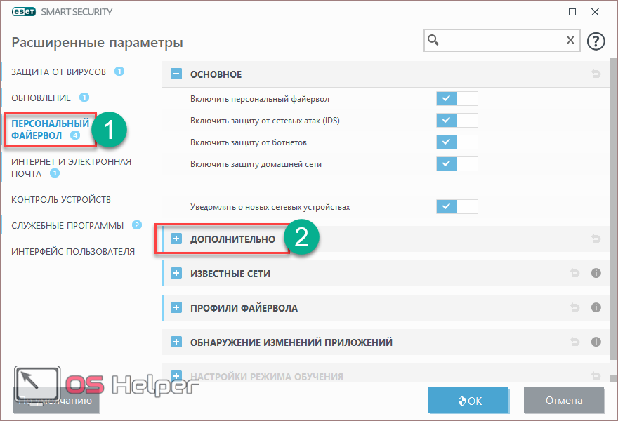Open the help question mark icon

596,41
